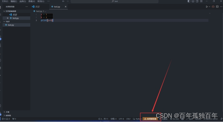This screenshot has height=122, width=223.
Task: Open the 文件(F) menu
Action: coord(5,1)
